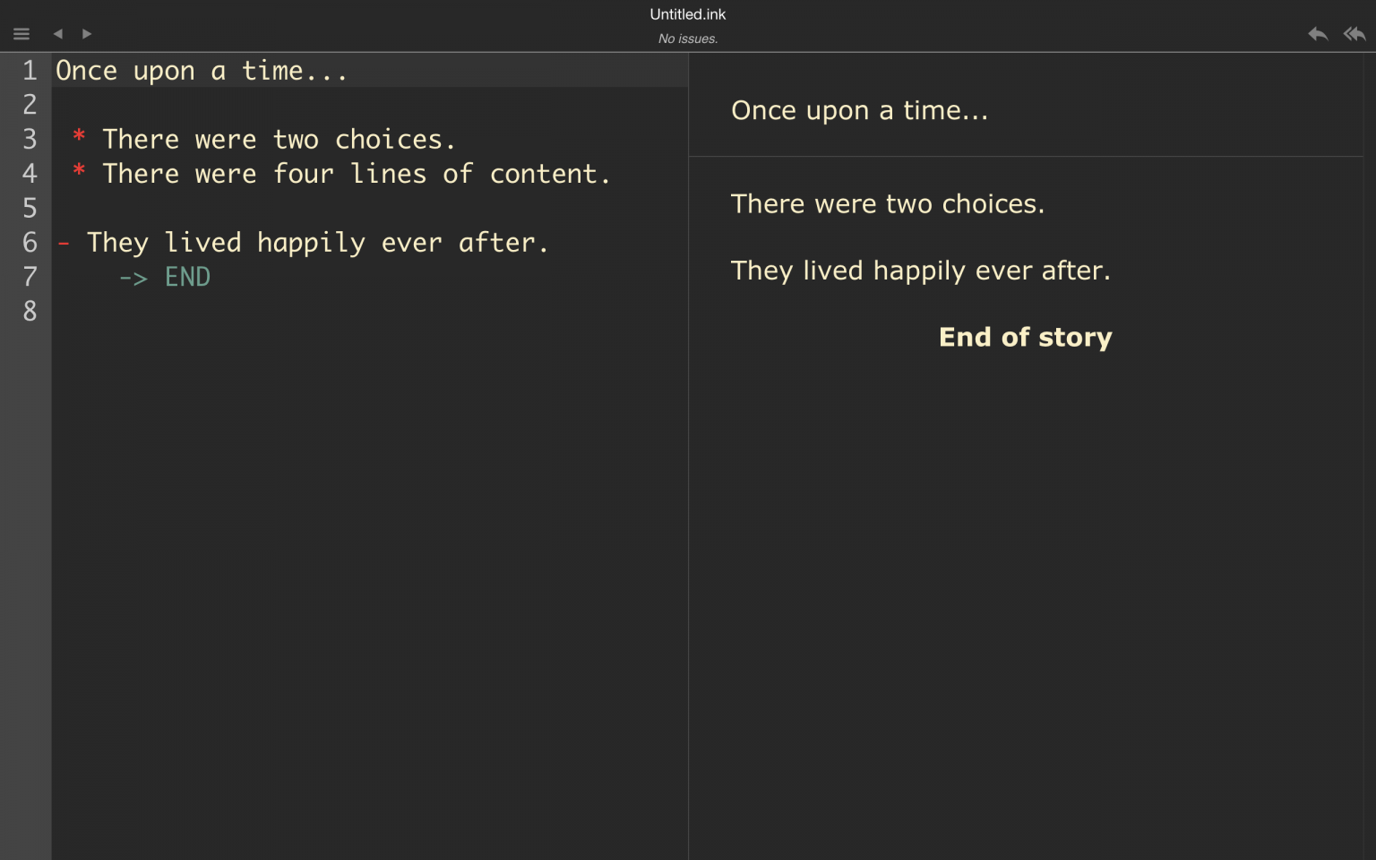Click the choice "There were four lines of content."
Viewport: 1376px width, 860px height.
(x=357, y=173)
